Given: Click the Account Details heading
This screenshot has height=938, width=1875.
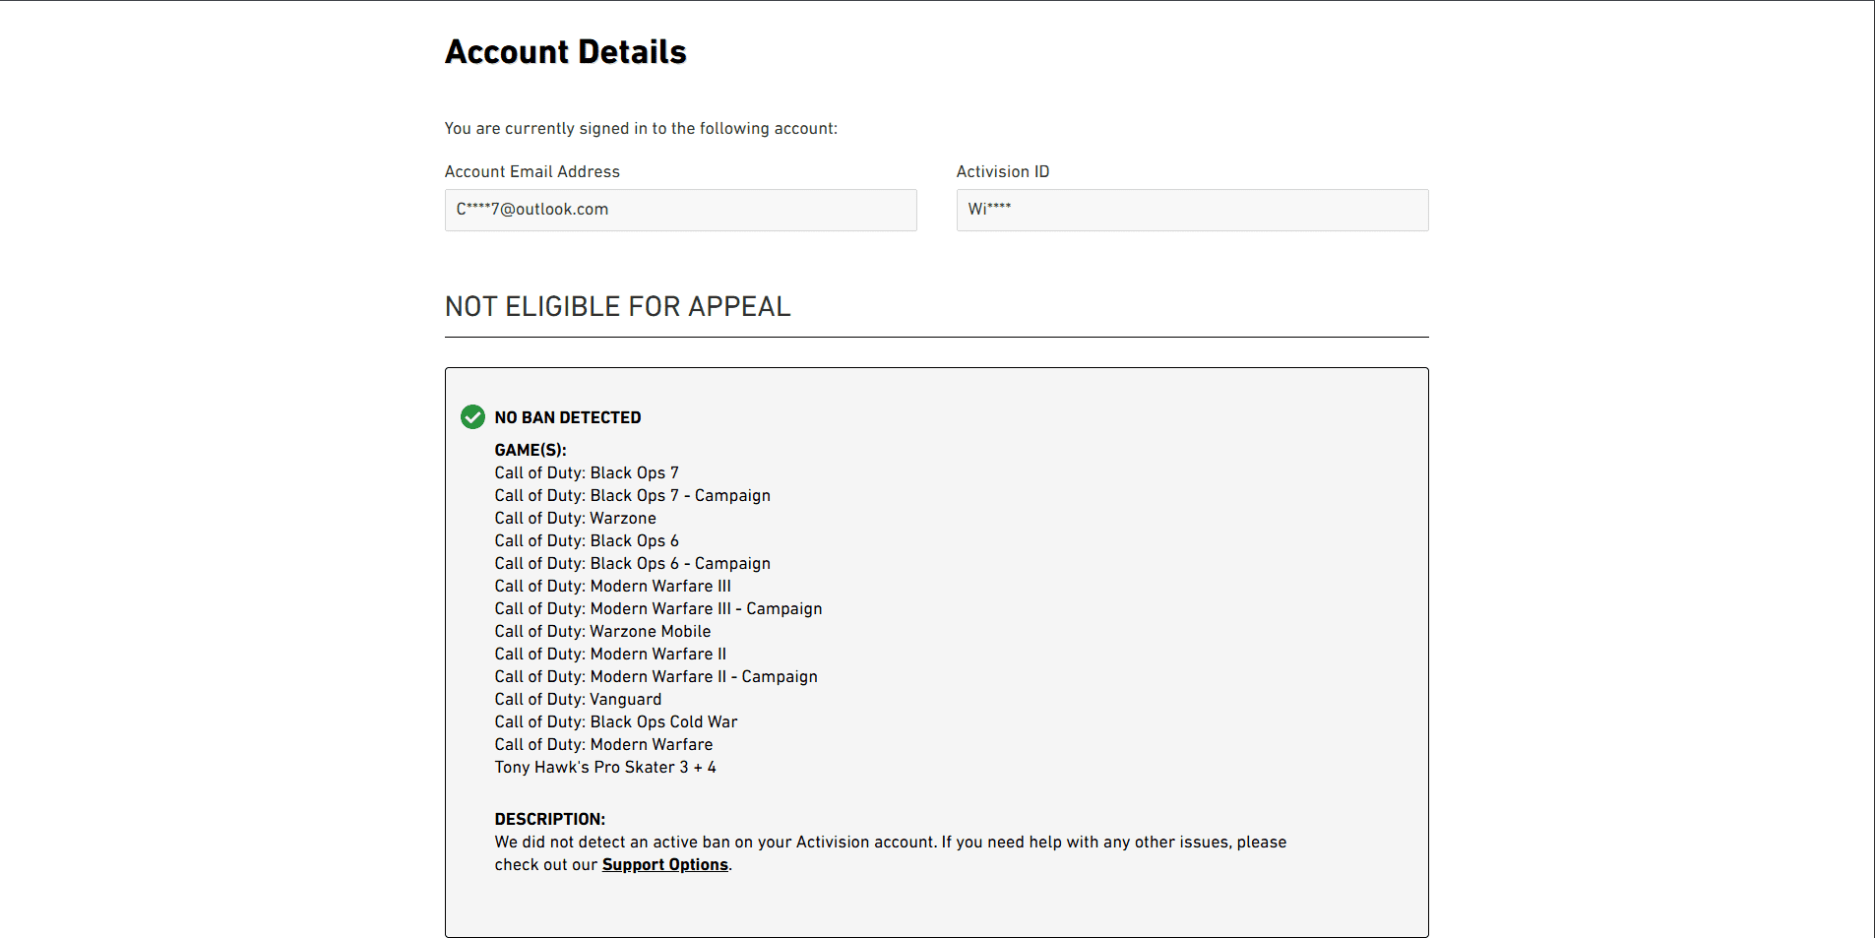Looking at the screenshot, I should tap(565, 52).
